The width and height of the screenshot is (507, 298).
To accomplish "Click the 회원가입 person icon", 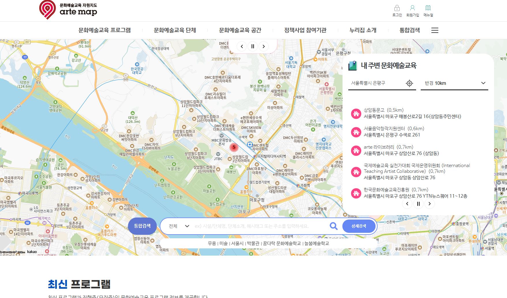I will [x=412, y=8].
